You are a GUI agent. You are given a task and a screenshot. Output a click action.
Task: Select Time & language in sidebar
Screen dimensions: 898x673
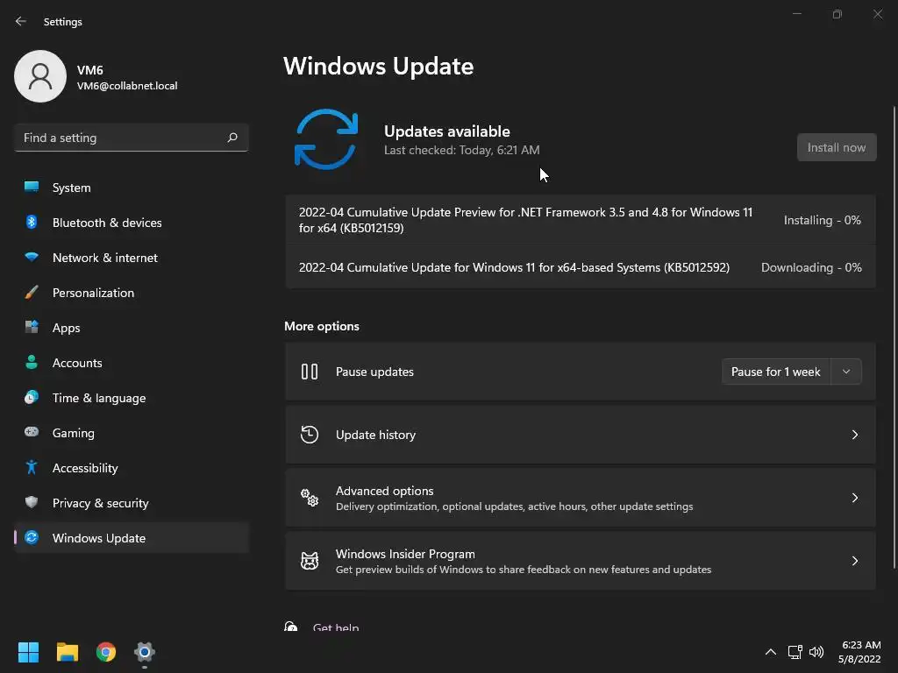click(99, 398)
